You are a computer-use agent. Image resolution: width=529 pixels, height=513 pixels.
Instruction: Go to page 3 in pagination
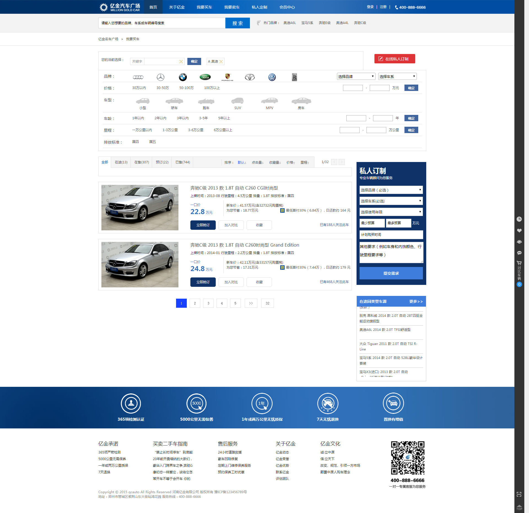pos(208,303)
